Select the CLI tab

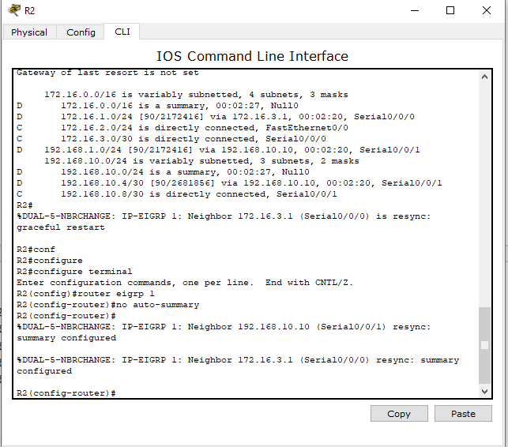122,32
